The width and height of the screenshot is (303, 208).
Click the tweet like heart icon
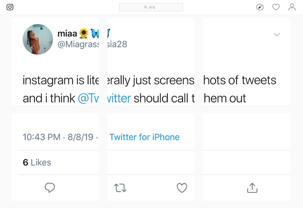coord(182,188)
